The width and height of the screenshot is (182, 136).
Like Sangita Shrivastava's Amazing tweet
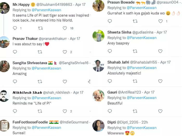pos(65,82)
